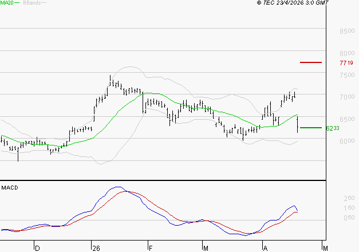Click the 150 MACD axis label
Viewport: 359px width, 252px height.
[x=349, y=208]
